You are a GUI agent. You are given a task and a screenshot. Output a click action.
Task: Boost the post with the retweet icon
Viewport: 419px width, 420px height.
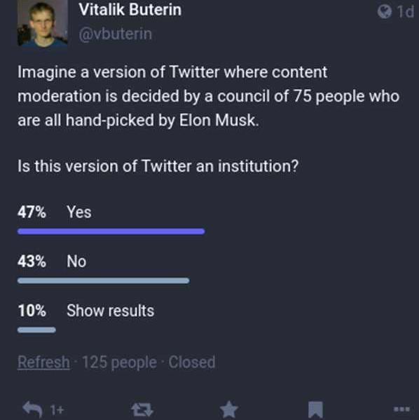point(142,409)
